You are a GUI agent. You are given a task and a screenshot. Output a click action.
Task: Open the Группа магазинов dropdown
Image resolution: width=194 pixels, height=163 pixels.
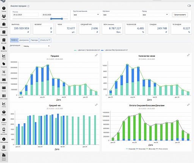click(86, 15)
